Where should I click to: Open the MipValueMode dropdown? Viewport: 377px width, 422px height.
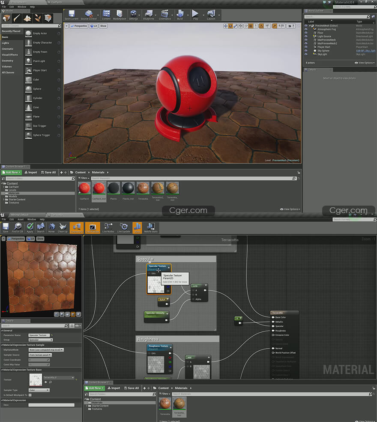pos(46,350)
